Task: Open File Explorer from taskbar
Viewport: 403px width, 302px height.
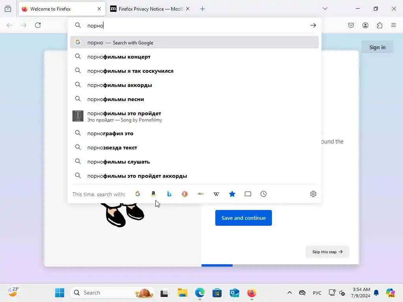Action: [x=183, y=293]
